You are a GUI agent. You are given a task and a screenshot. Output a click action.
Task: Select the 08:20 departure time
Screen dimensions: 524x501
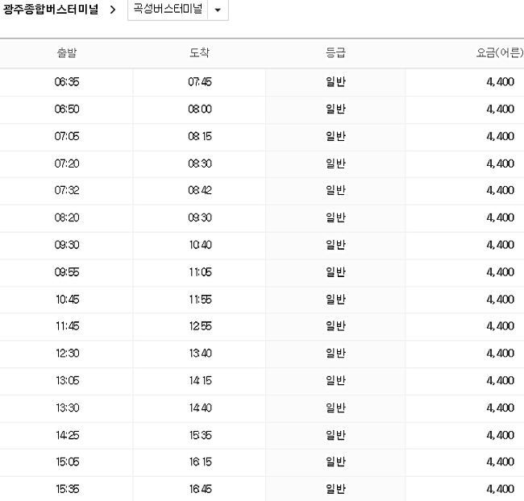(x=67, y=217)
